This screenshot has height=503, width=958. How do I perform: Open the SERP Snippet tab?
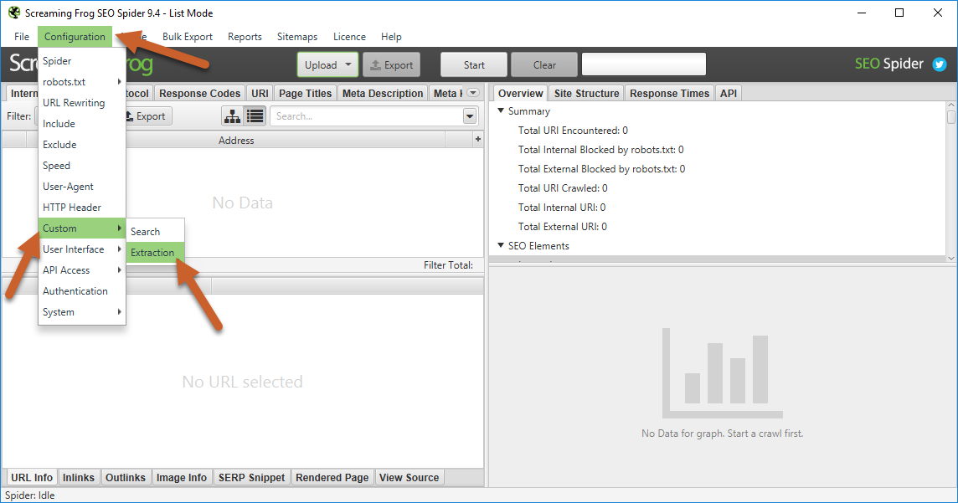click(251, 477)
